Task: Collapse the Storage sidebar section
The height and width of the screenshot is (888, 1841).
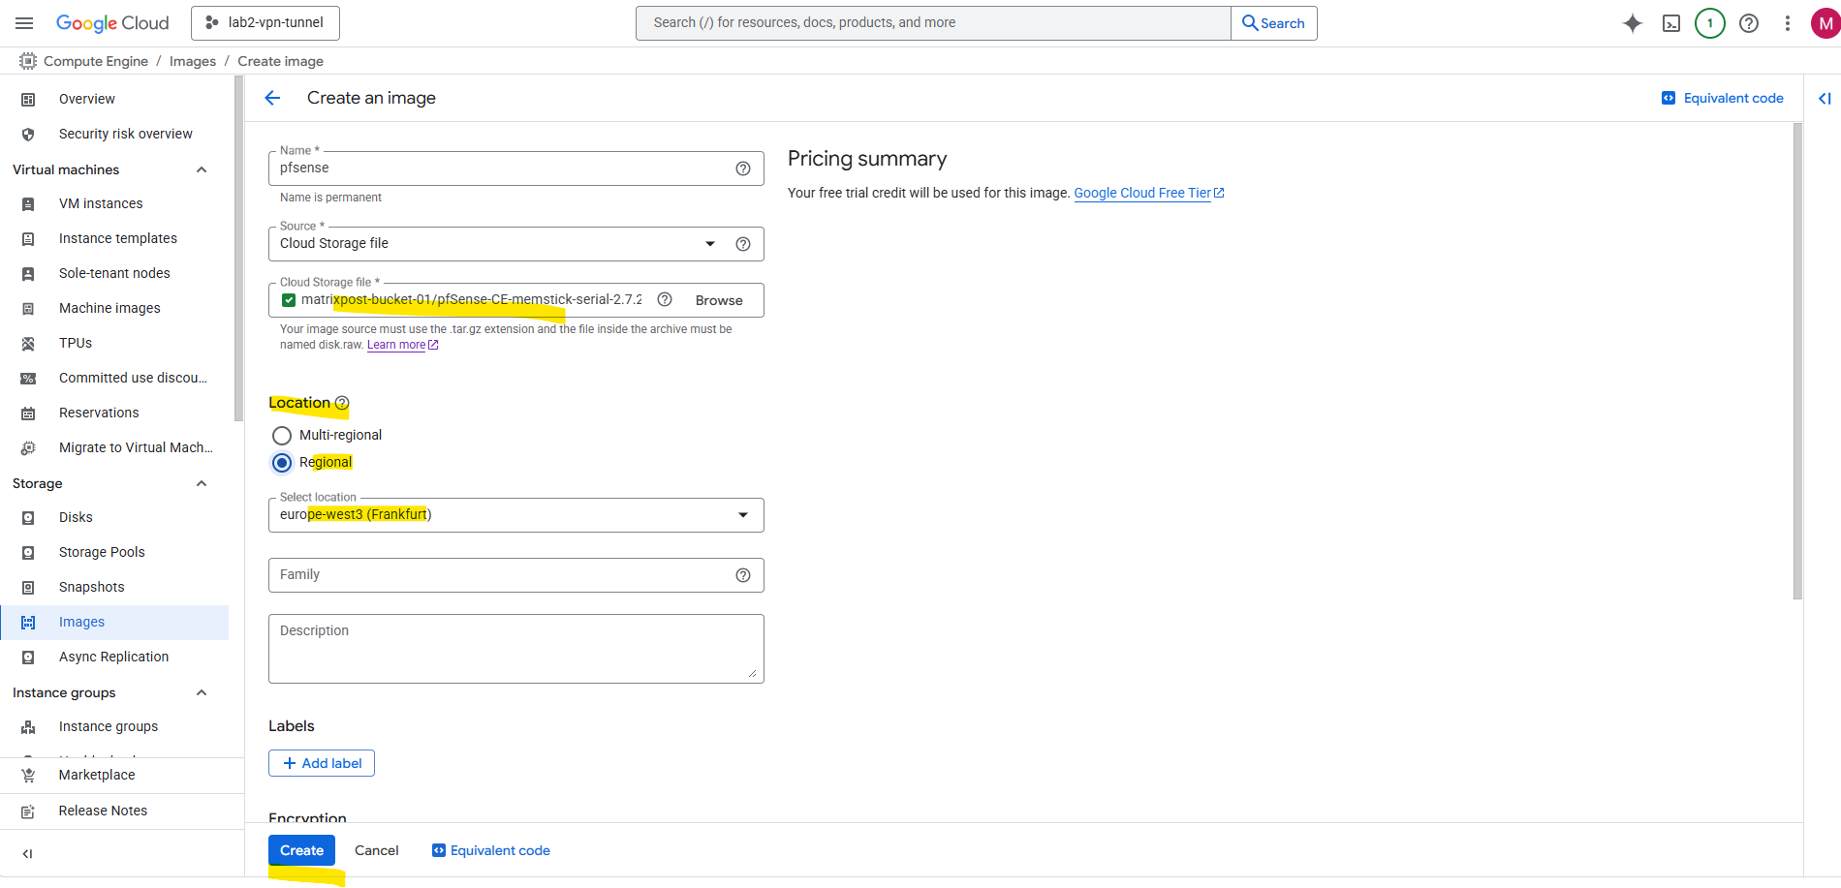Action: point(202,484)
